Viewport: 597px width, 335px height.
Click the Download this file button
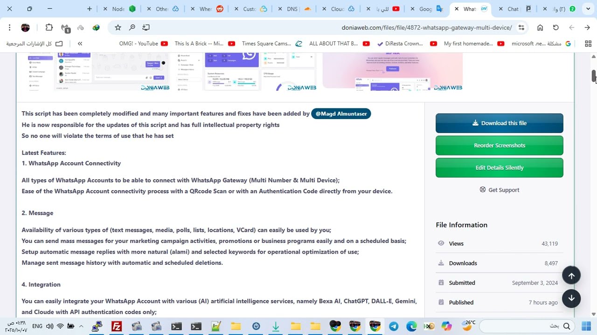click(x=500, y=123)
